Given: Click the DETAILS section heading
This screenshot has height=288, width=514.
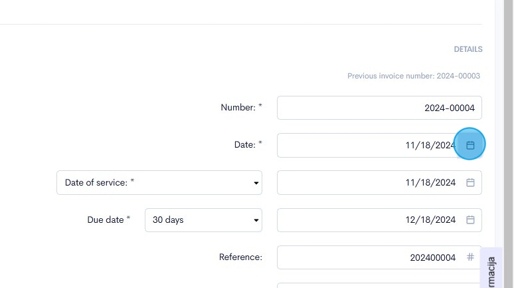Looking at the screenshot, I should tap(468, 49).
